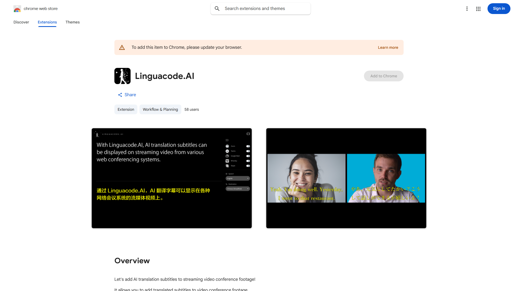The width and height of the screenshot is (518, 291).
Task: Click the search icon inside the search bar
Action: [x=217, y=8]
